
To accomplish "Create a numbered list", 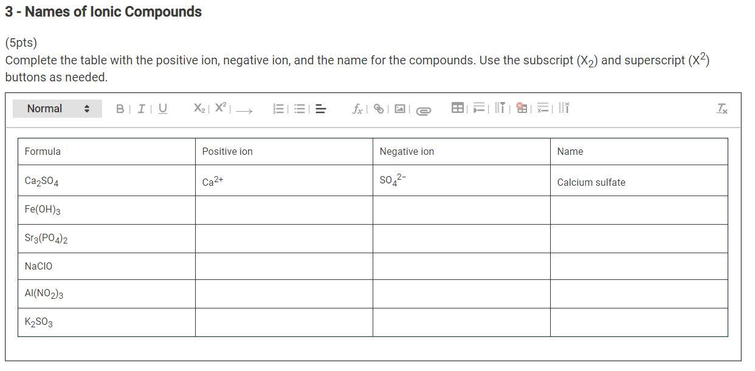I will [x=278, y=108].
